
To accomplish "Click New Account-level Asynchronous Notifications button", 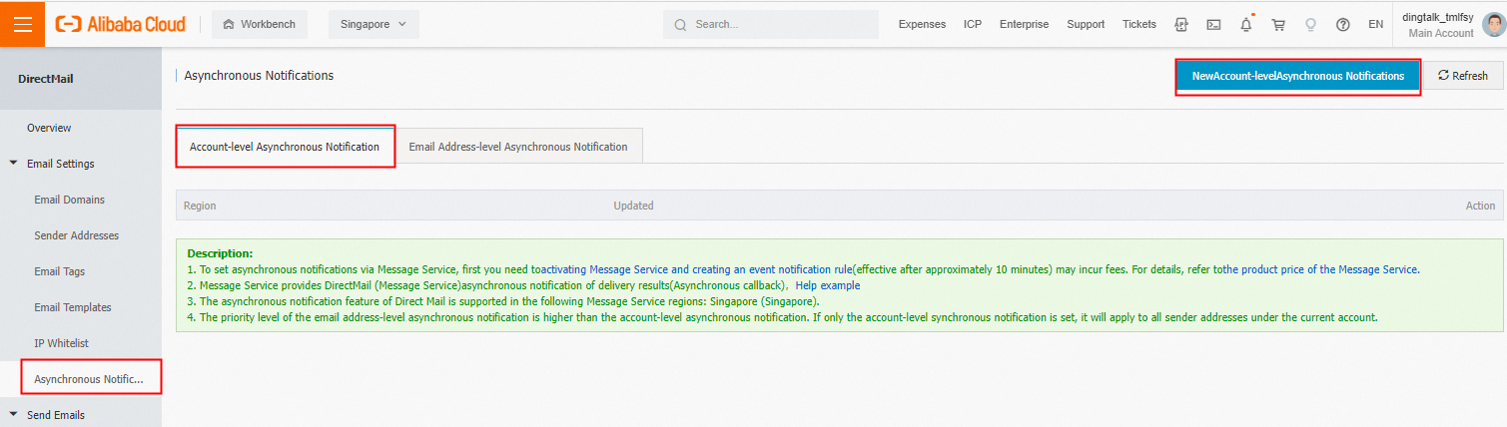I will tap(1297, 76).
